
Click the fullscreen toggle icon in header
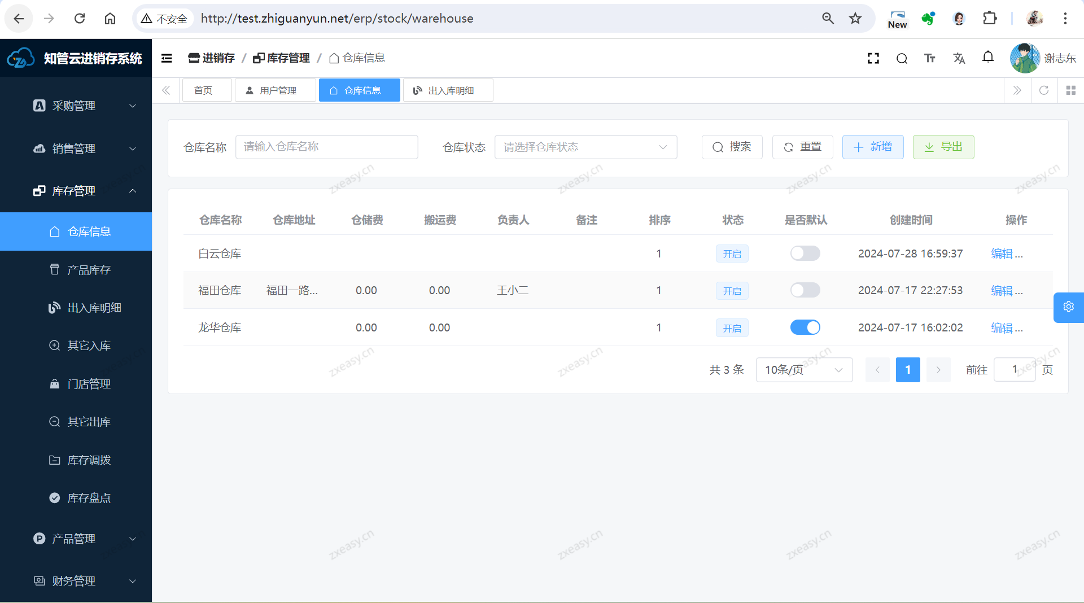(x=873, y=58)
